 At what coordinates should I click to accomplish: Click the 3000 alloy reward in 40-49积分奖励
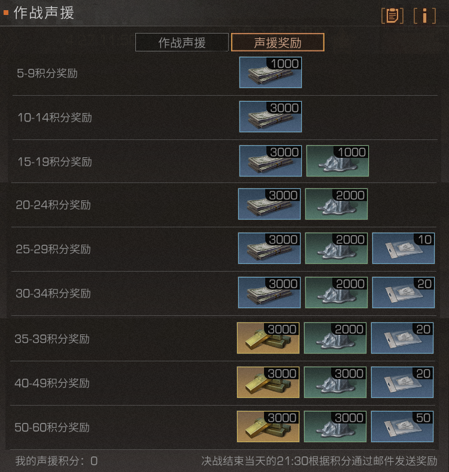(335, 382)
